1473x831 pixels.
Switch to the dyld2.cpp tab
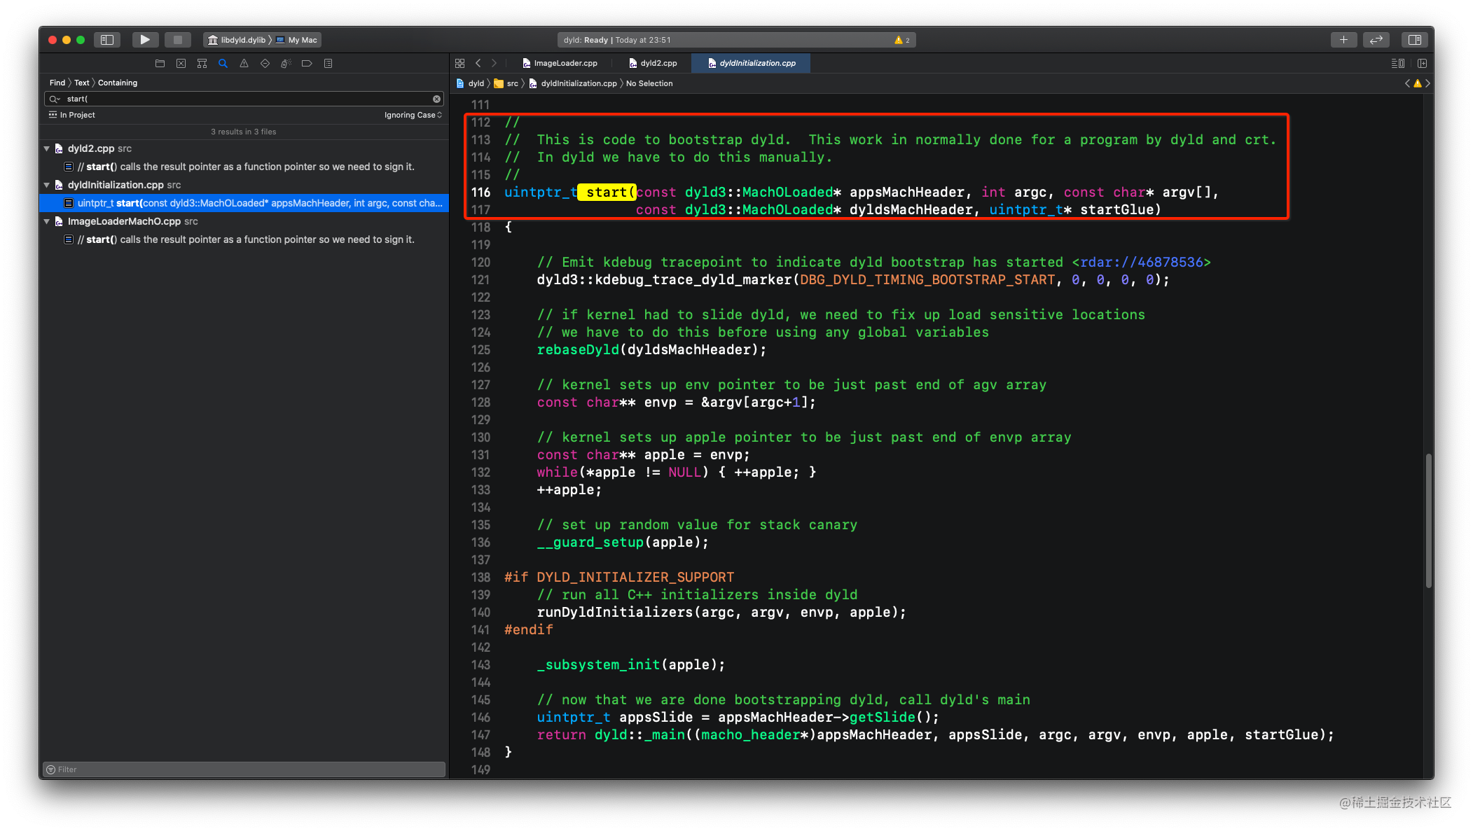pos(653,63)
